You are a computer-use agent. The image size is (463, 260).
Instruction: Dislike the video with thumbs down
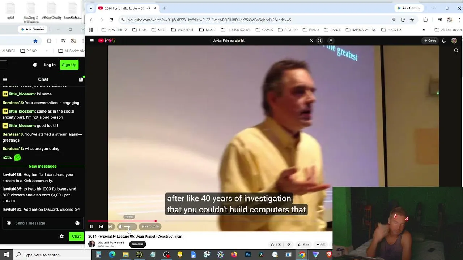coord(289,244)
